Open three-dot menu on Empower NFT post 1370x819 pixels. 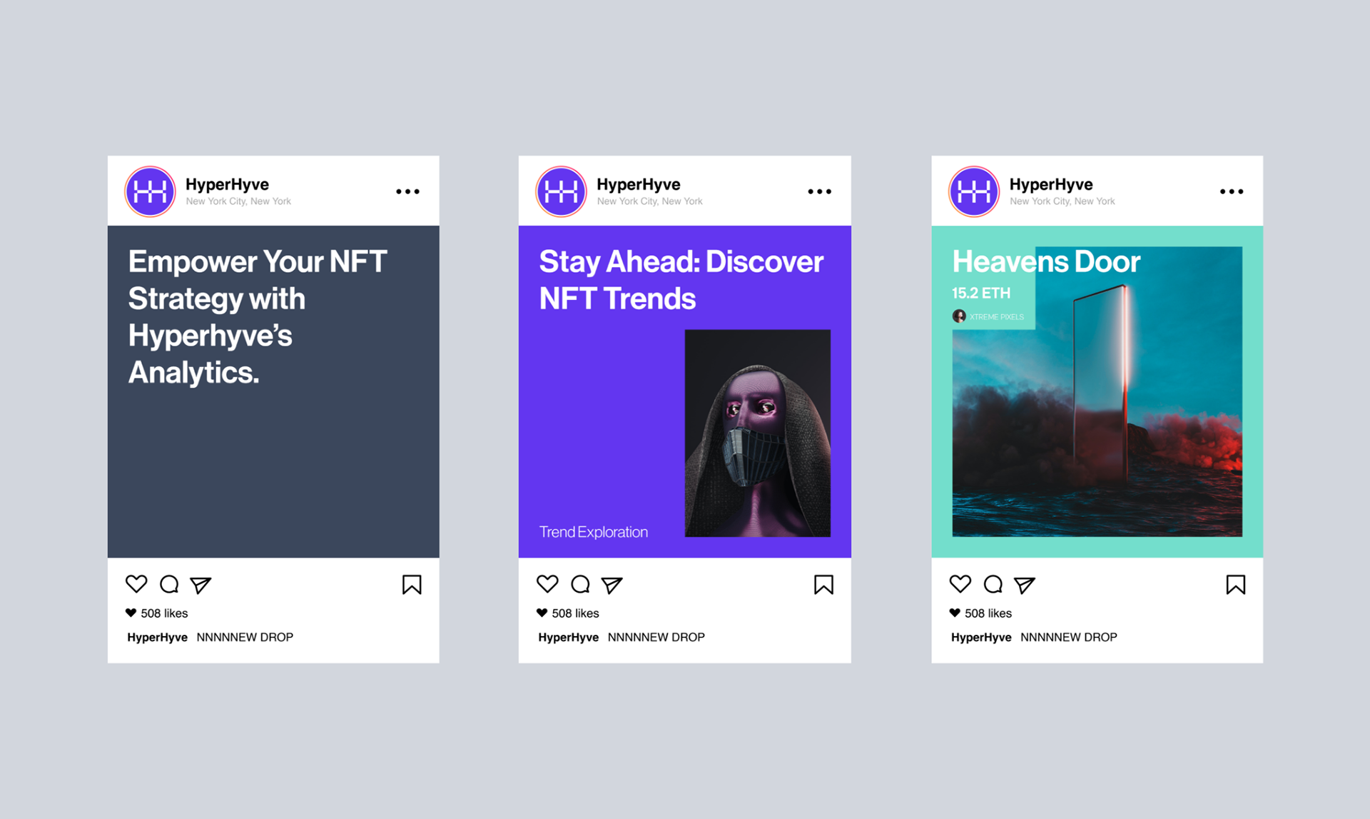408,191
